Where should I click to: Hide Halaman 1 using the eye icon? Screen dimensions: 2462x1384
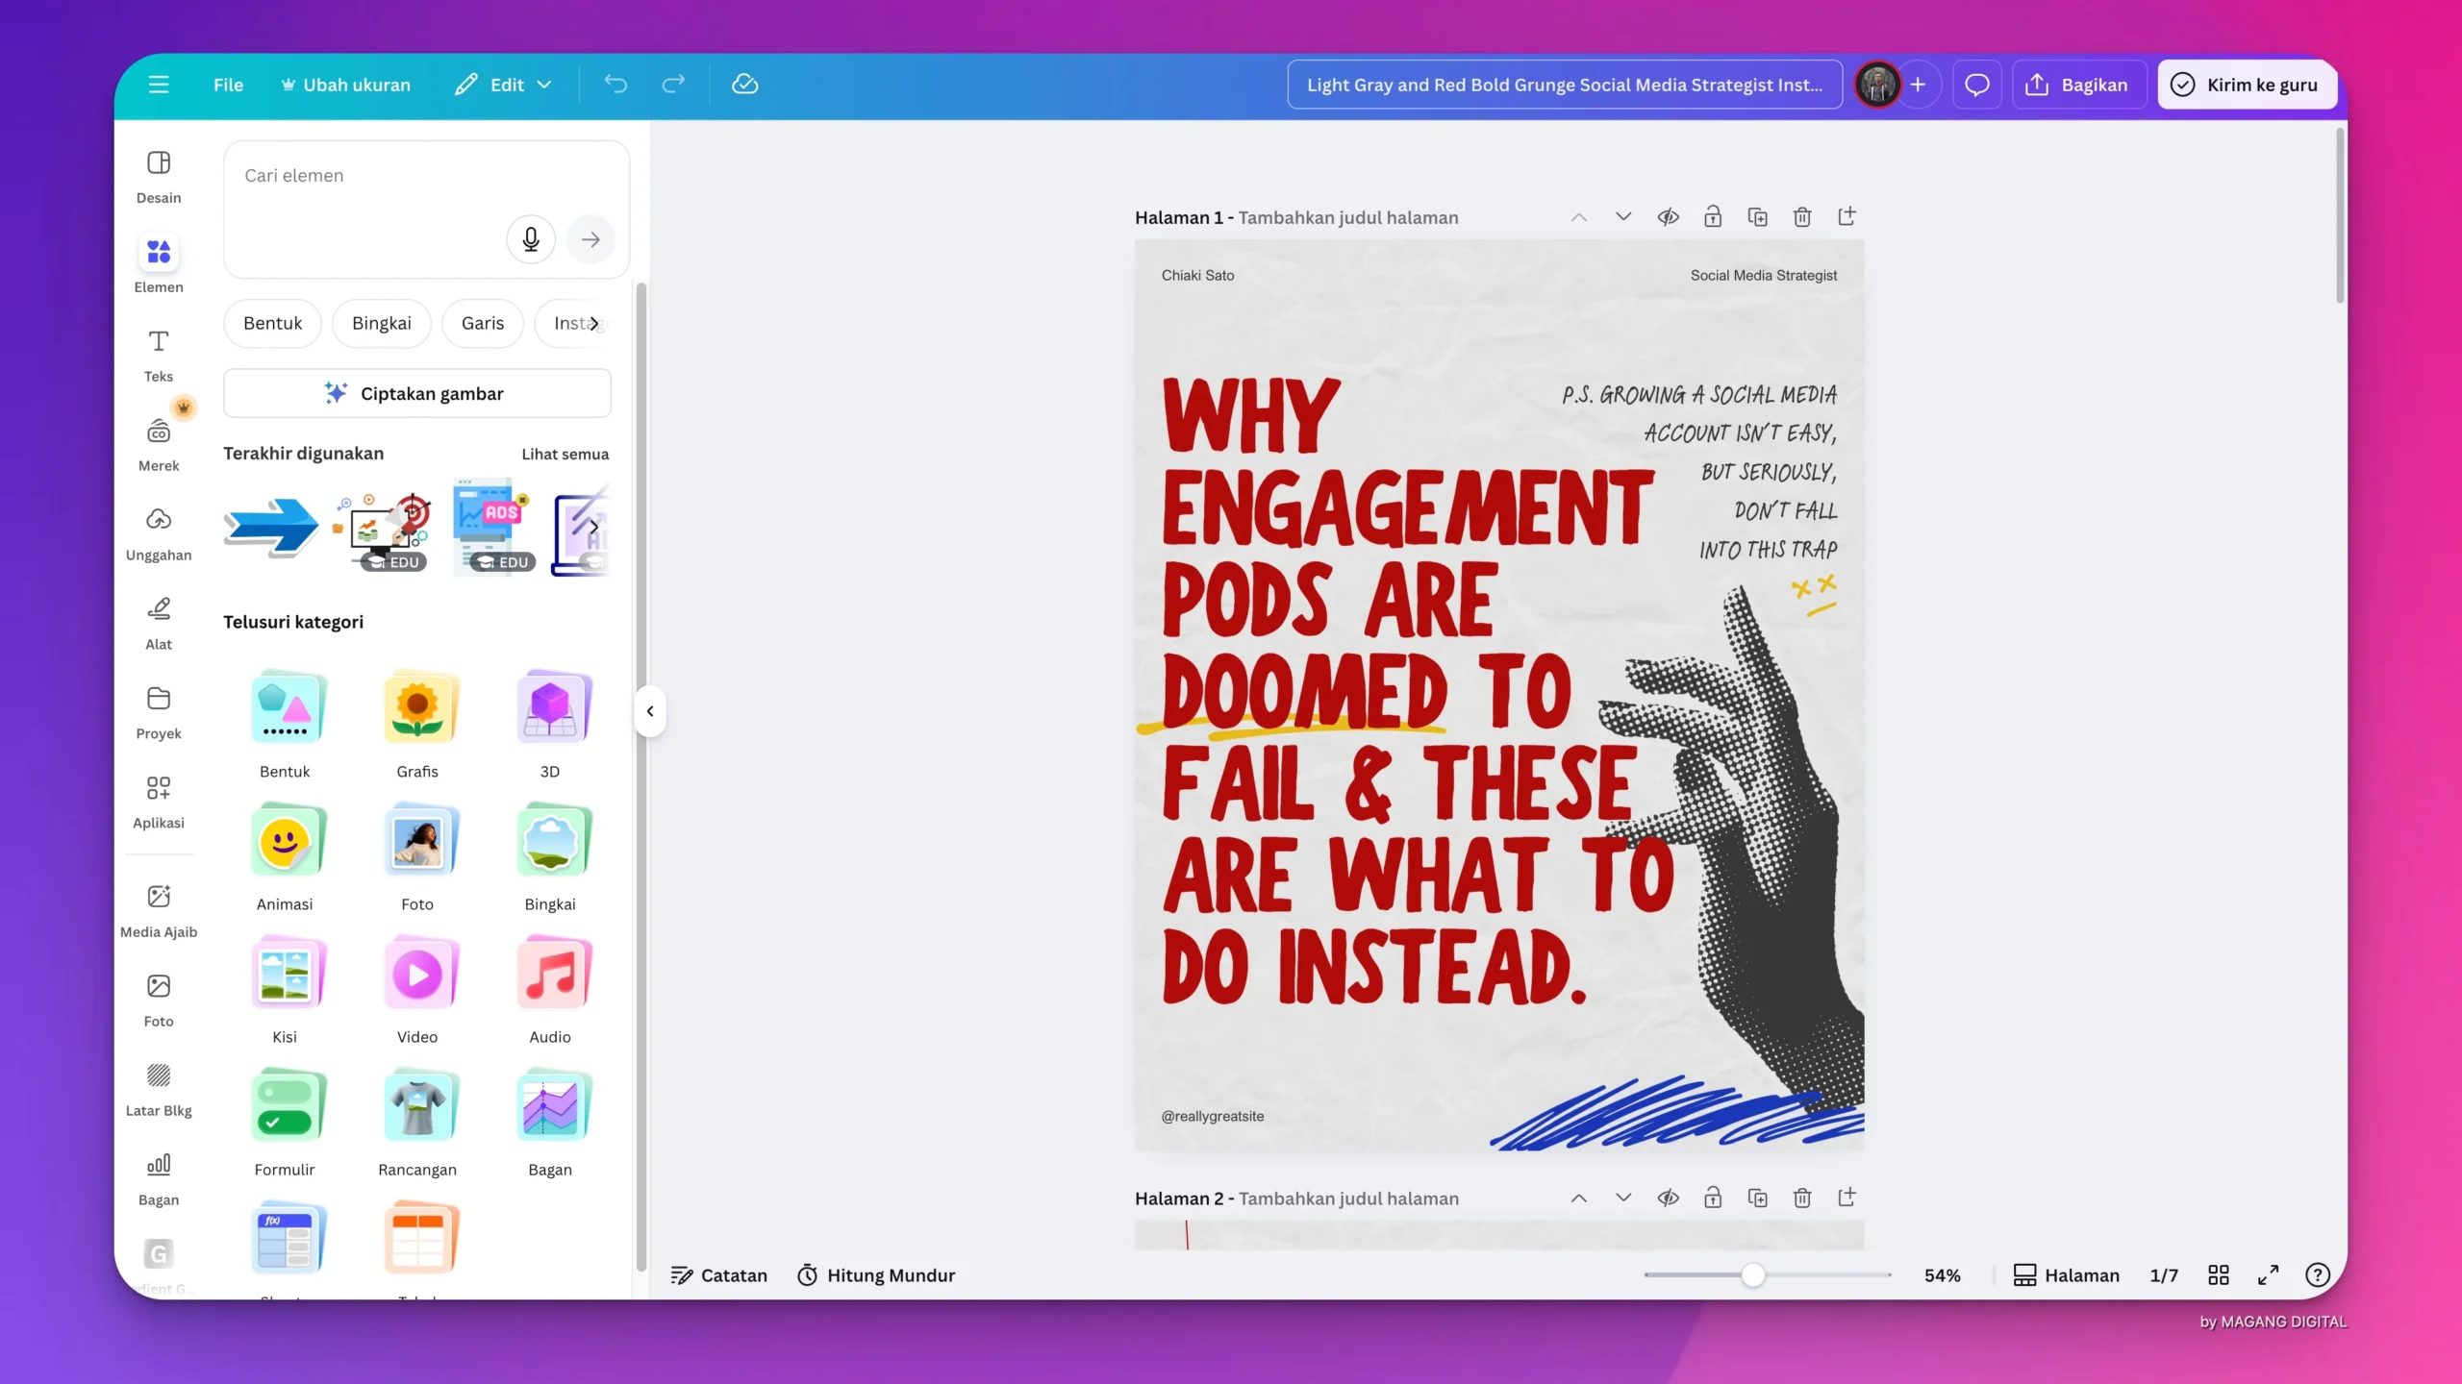coord(1668,217)
